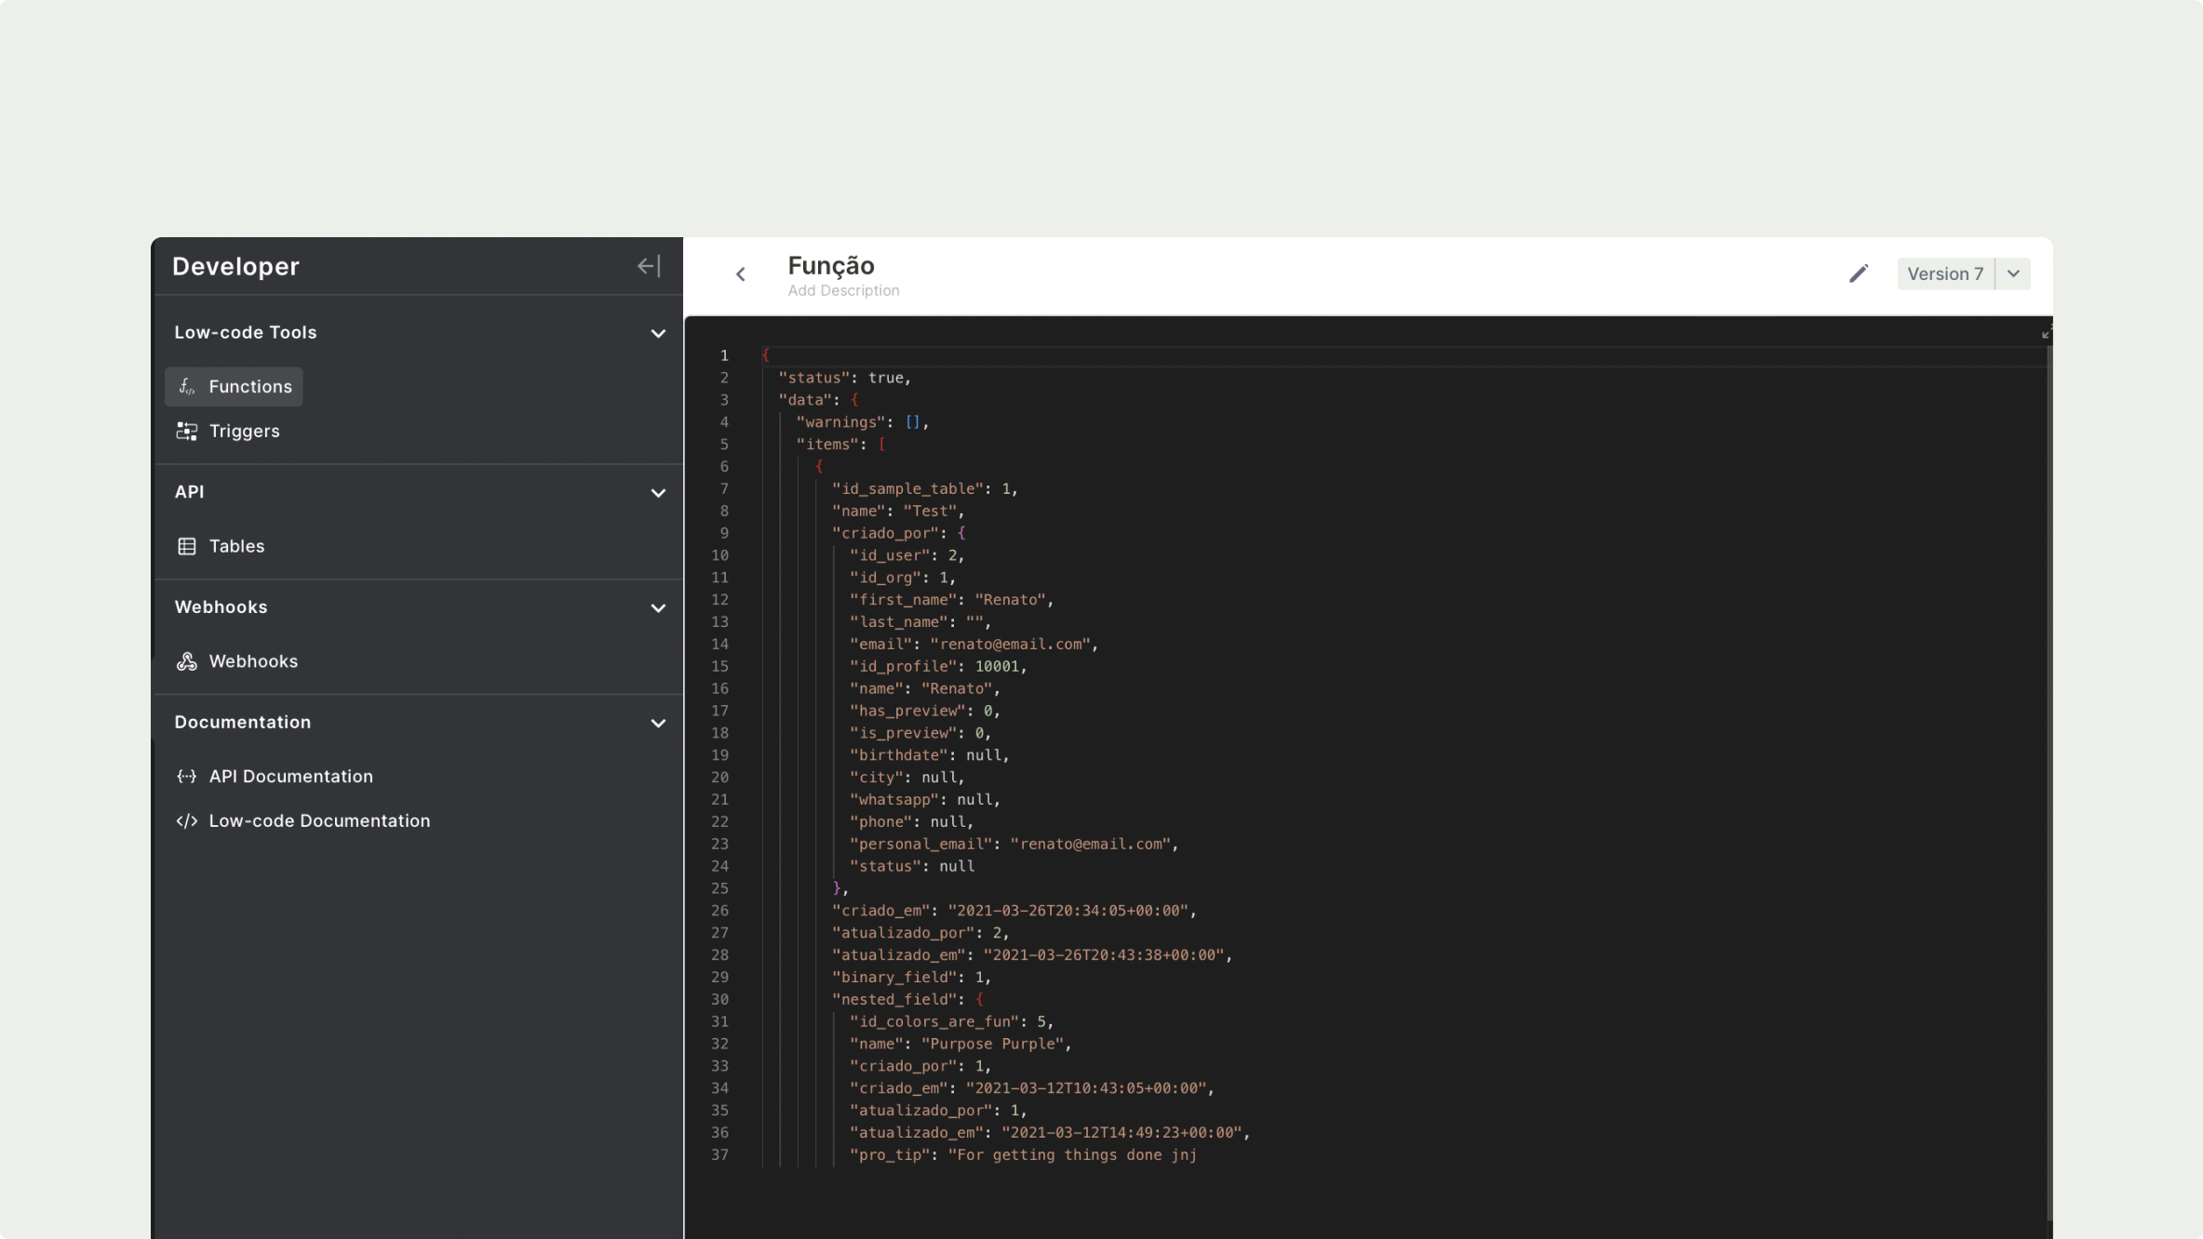Go back using the left chevron

click(x=741, y=274)
